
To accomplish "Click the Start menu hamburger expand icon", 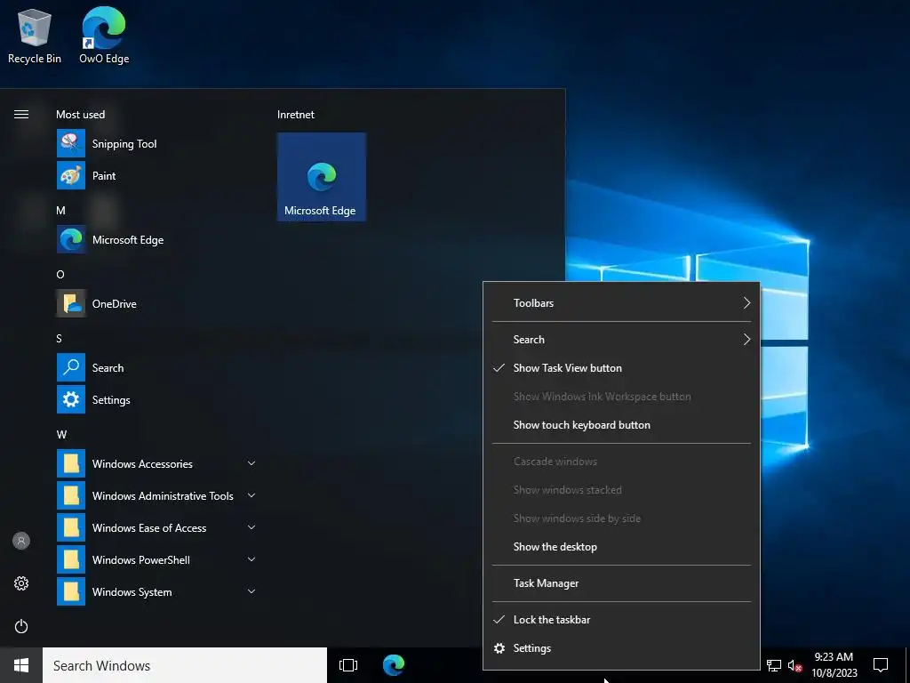I will (21, 115).
